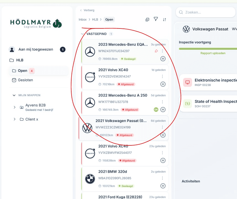The width and height of the screenshot is (237, 199).
Task: Collapse the Mijn Mappen section
Action: [x=14, y=95]
